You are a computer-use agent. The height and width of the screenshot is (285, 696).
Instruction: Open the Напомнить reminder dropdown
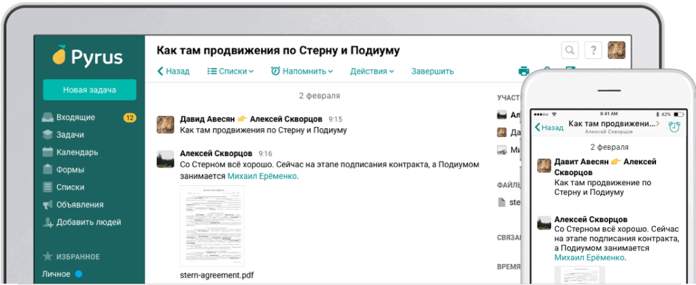(x=302, y=71)
